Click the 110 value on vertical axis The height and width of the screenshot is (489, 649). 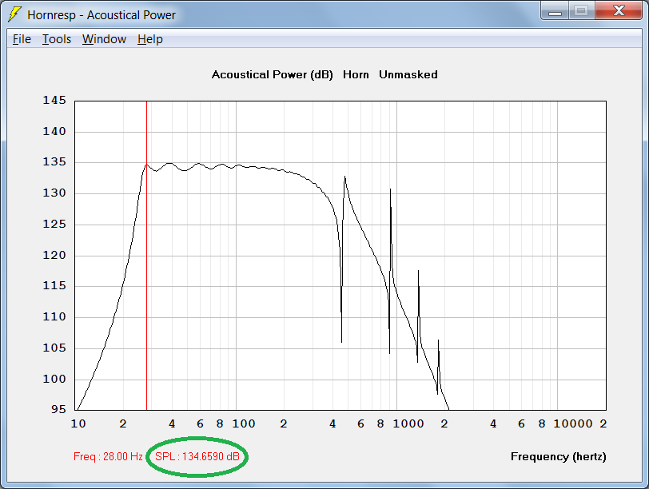pos(54,317)
